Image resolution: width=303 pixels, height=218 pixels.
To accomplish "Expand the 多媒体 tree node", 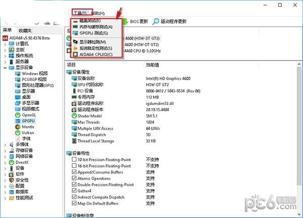I will click(5, 145).
